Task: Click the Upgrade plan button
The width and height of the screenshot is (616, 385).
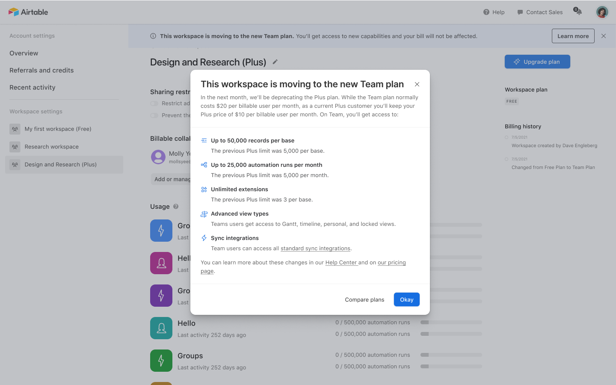Action: [537, 62]
